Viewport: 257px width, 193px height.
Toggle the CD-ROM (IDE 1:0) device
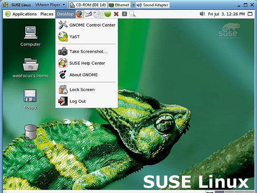pos(88,5)
